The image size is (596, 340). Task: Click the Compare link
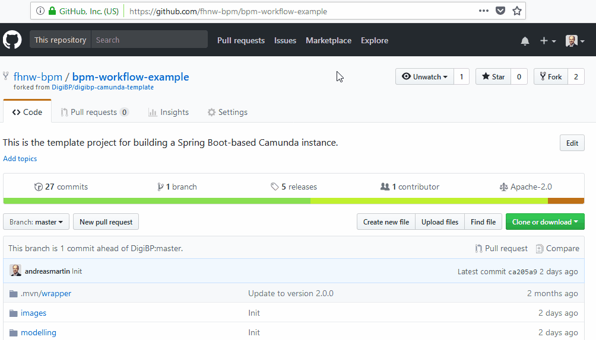[x=557, y=249]
